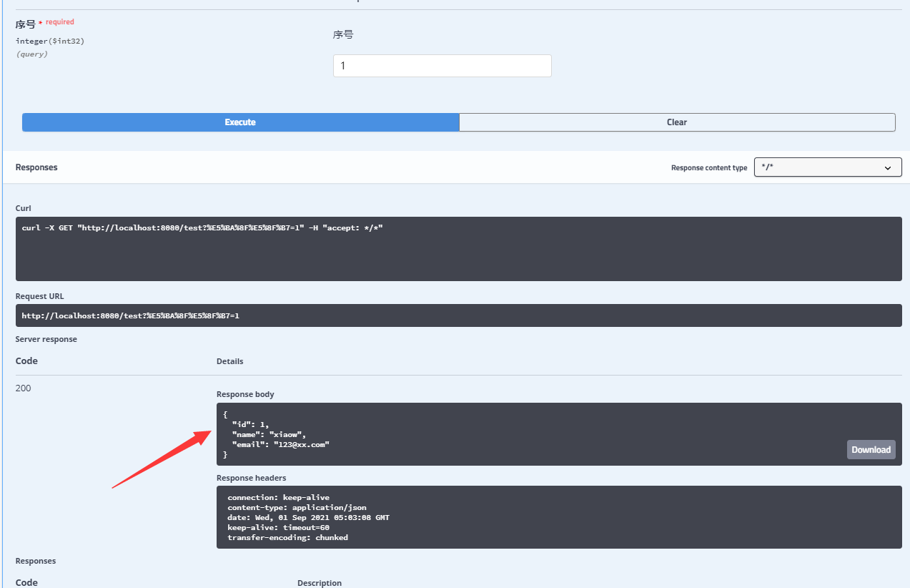Viewport: 910px width, 588px height.
Task: Focus the 序号 parameter input field
Action: 442,66
